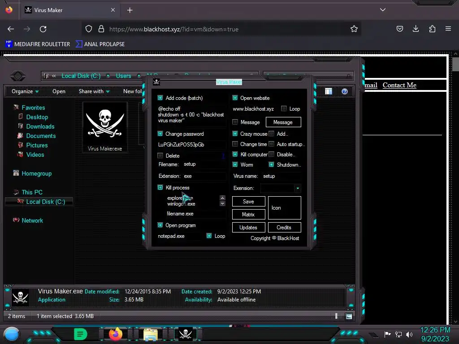Screen dimensions: 459x344
Task: Open the Exension combo box arrow
Action: pyautogui.click(x=298, y=188)
